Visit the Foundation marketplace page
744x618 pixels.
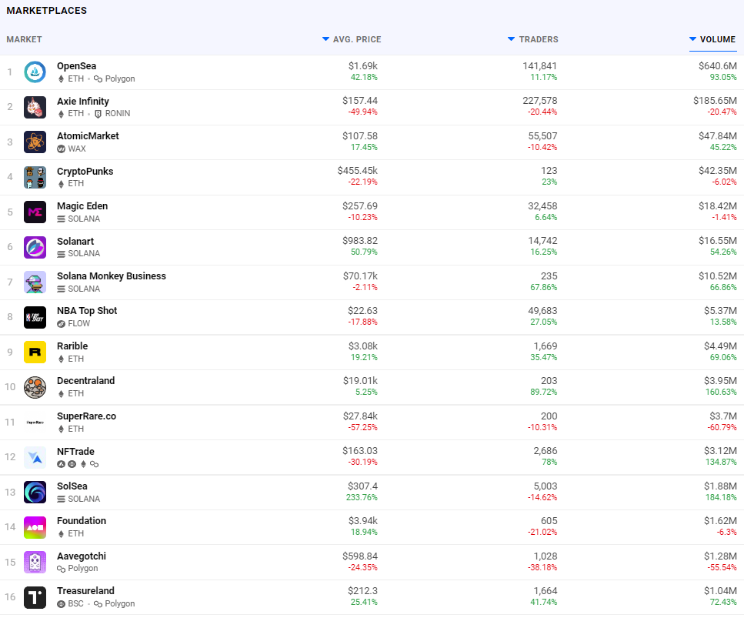click(82, 521)
